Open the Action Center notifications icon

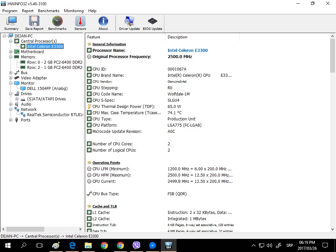(x=325, y=245)
